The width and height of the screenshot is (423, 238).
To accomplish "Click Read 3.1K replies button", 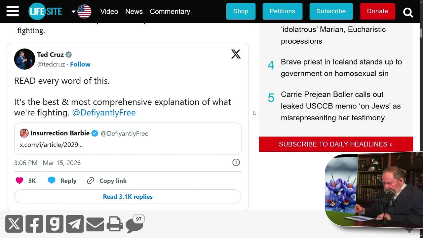I will [x=128, y=197].
